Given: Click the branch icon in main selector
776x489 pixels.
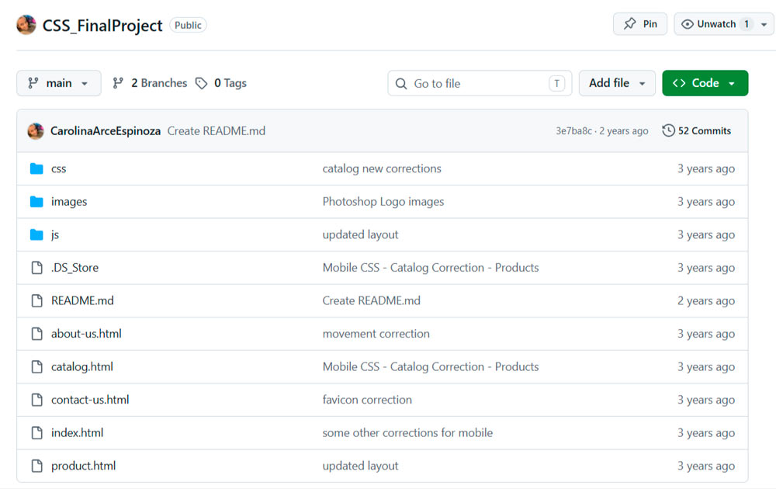Looking at the screenshot, I should point(33,83).
